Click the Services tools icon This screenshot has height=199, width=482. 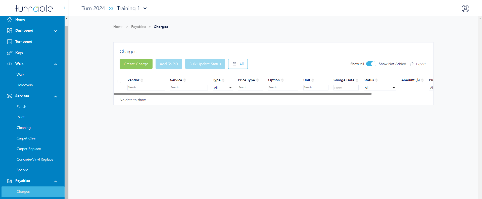click(10, 96)
